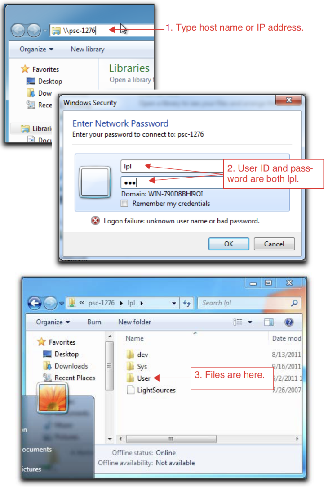Click the Help question mark icon
Screen dimensions: 328x487
pyautogui.click(x=288, y=322)
